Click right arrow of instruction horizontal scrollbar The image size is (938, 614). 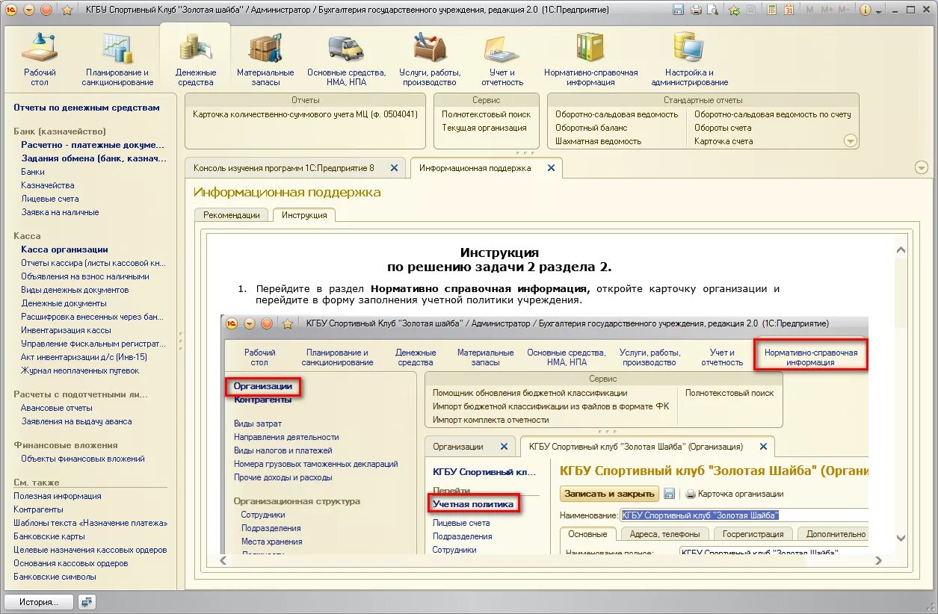[879, 560]
